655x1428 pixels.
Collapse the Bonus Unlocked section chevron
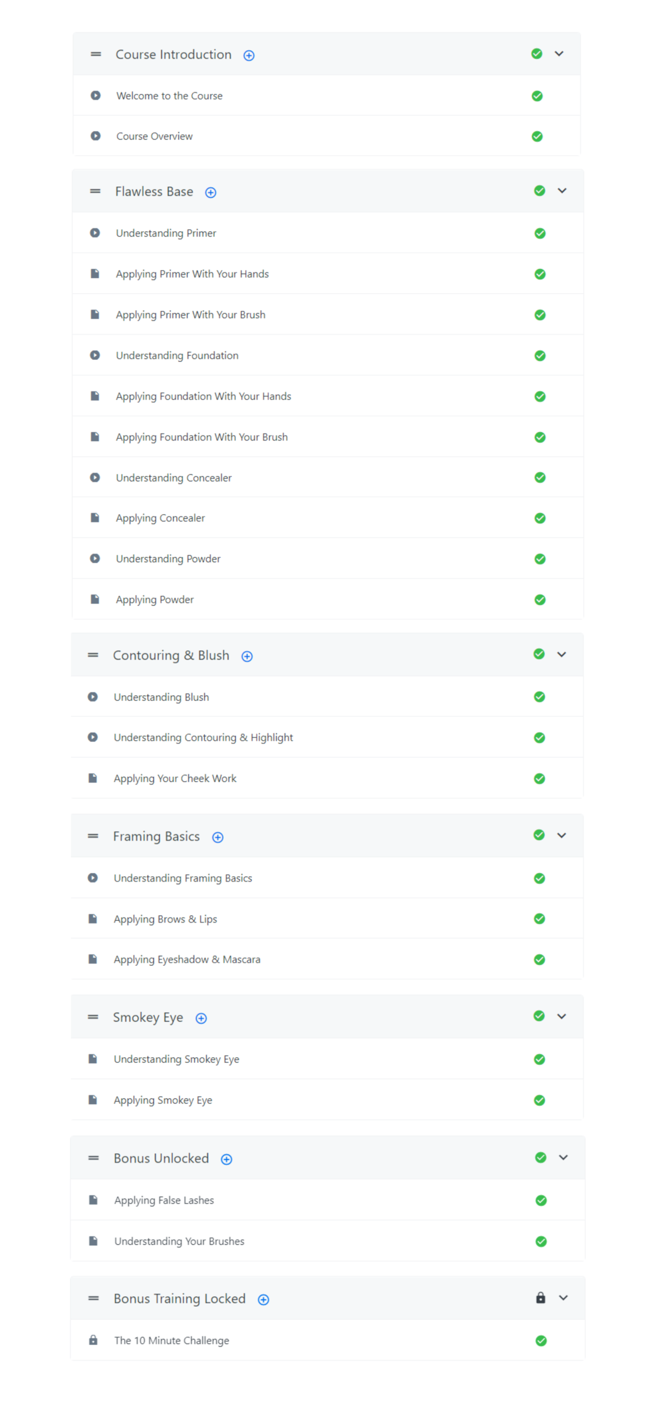coord(563,1157)
